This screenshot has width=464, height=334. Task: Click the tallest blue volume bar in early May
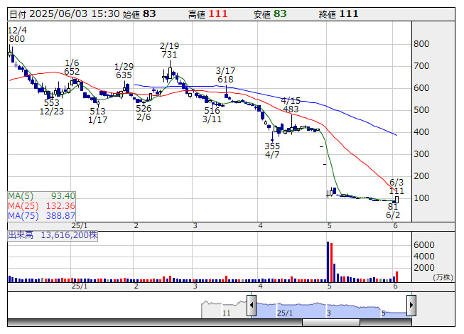(328, 262)
